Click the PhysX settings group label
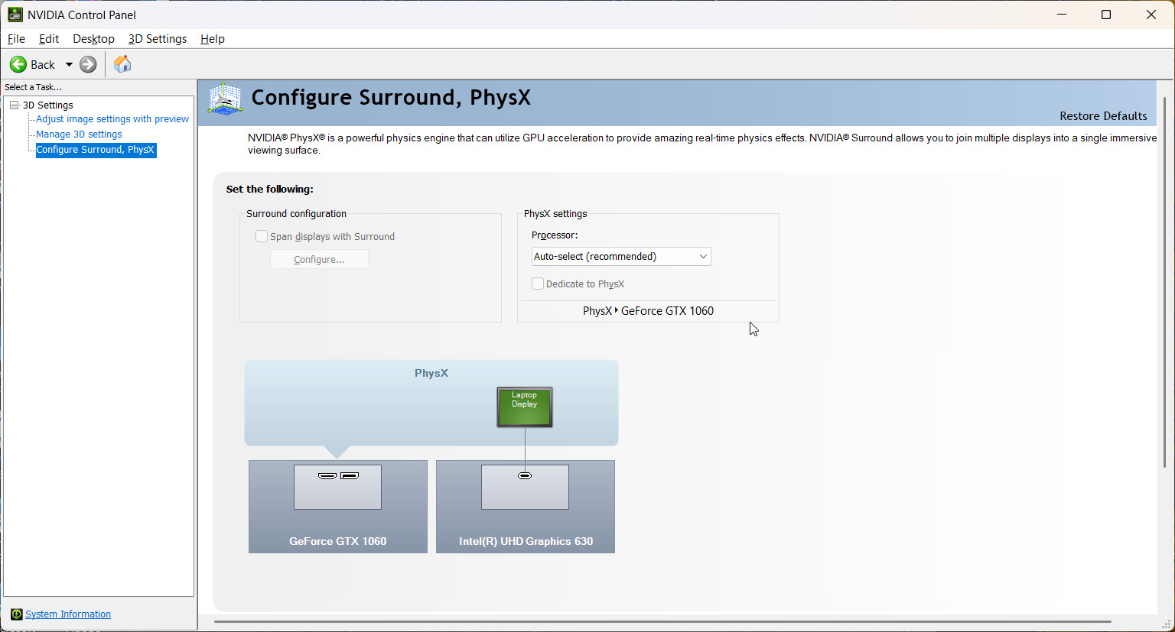 click(x=555, y=214)
